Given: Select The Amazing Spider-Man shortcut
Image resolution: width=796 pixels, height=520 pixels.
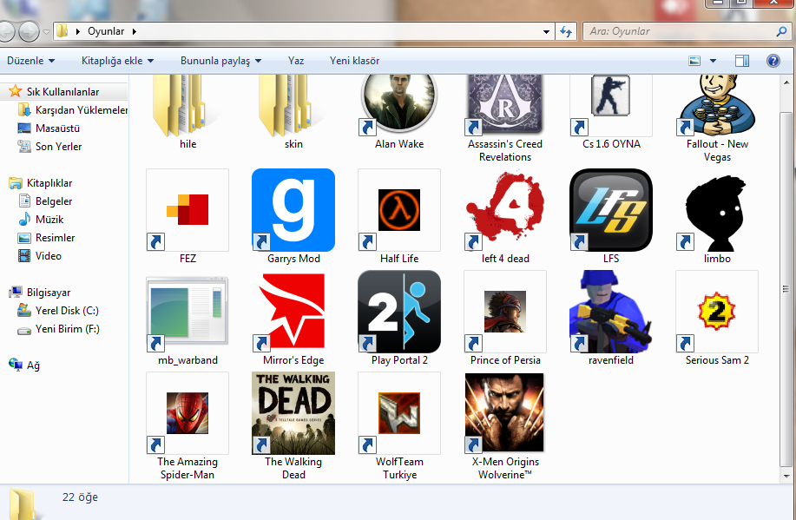Looking at the screenshot, I should [187, 425].
